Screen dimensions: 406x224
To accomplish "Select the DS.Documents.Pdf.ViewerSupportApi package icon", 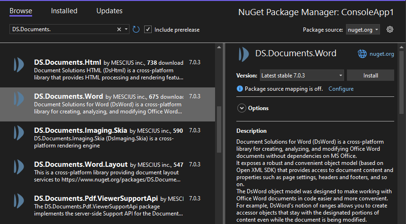I will pos(18,201).
